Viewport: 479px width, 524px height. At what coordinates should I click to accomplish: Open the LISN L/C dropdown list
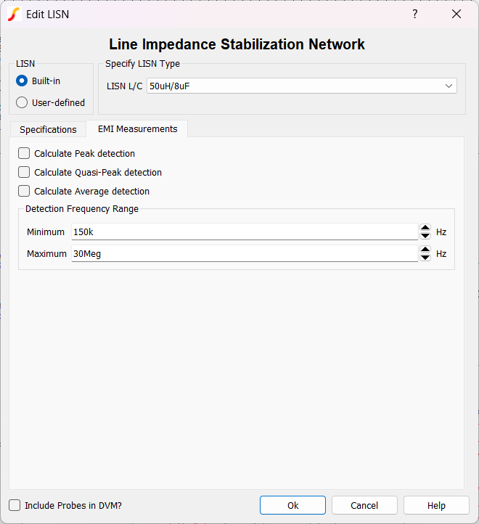tap(302, 86)
